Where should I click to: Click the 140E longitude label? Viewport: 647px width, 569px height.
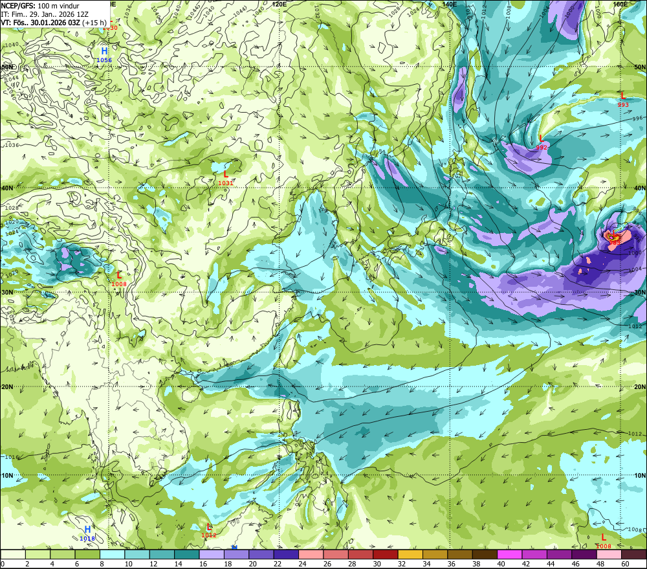(x=450, y=4)
